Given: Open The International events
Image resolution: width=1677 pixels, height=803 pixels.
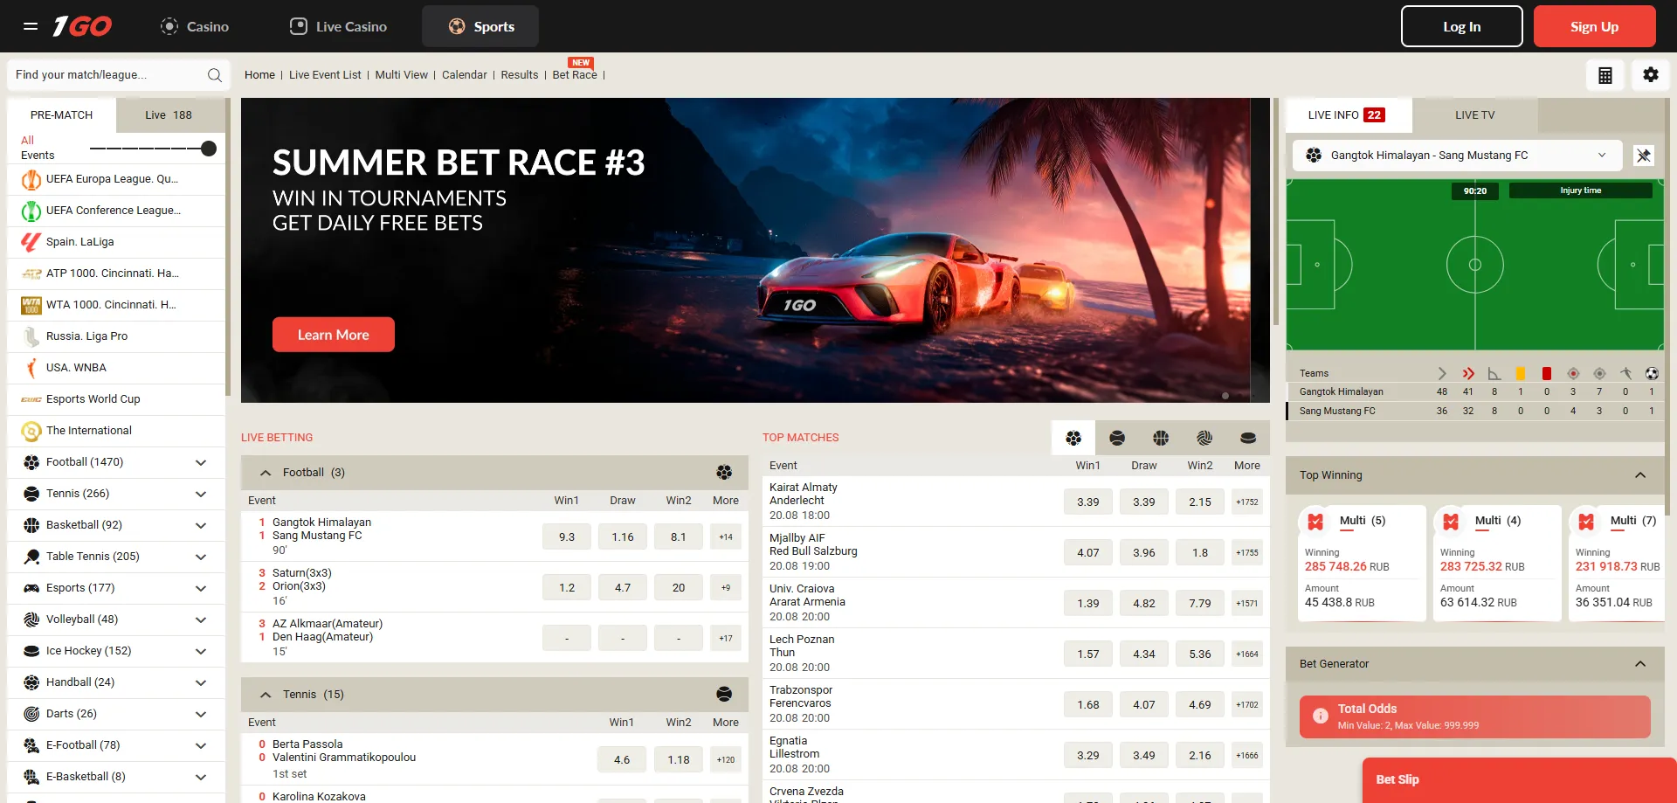Looking at the screenshot, I should click(116, 431).
